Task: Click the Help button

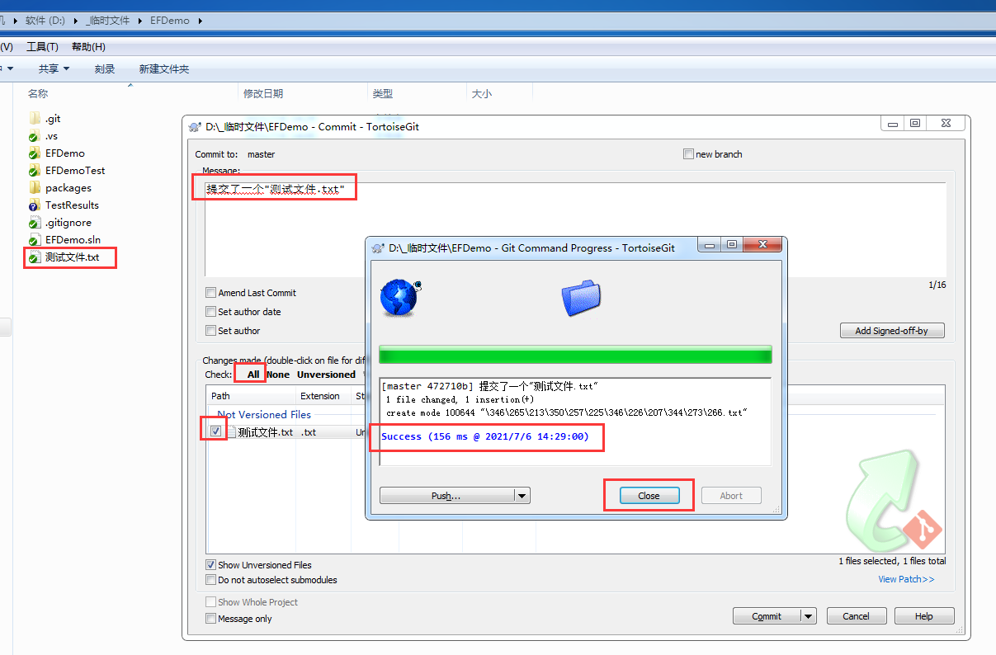Action: (924, 616)
